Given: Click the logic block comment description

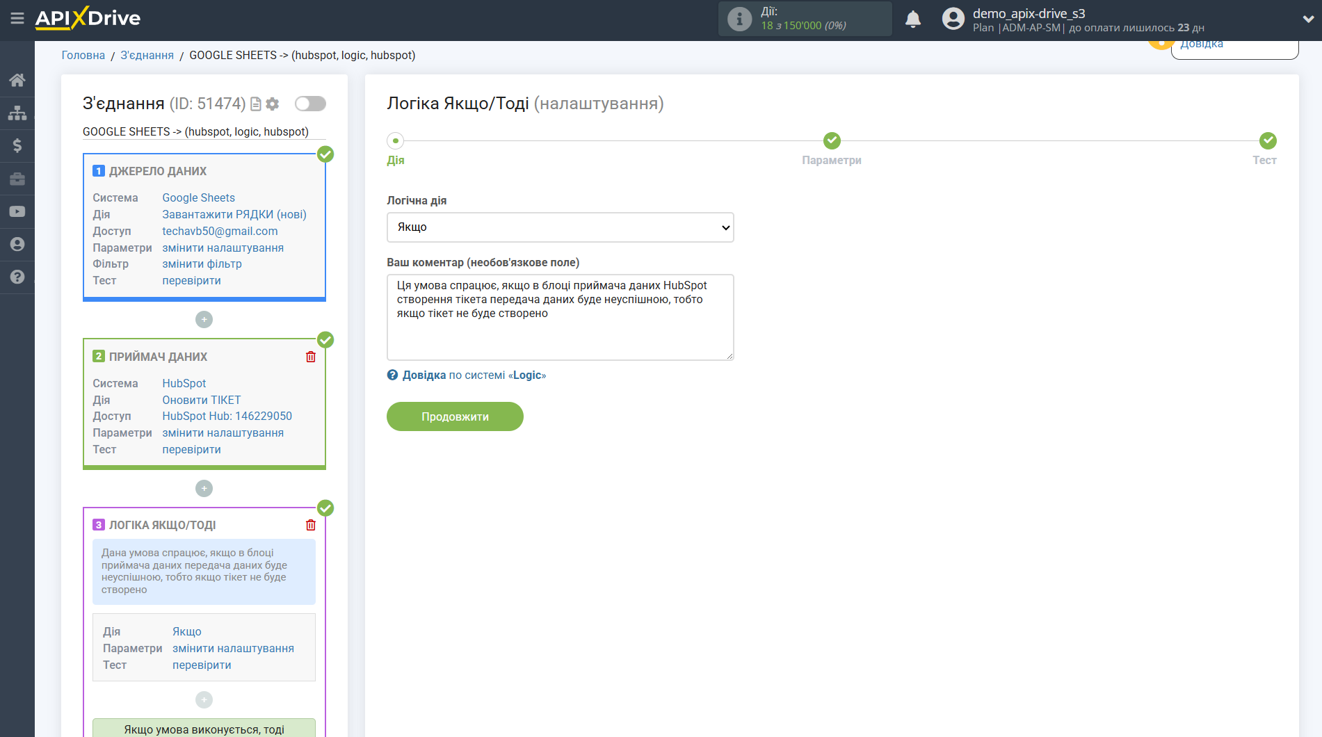Looking at the screenshot, I should click(204, 572).
